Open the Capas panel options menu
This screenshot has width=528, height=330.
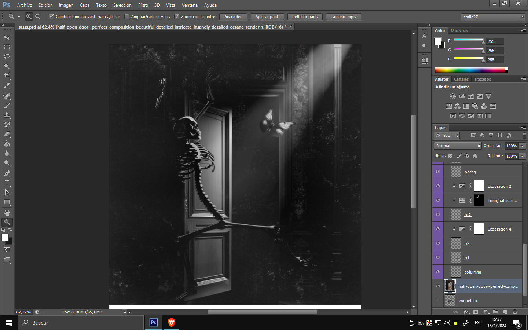point(523,128)
